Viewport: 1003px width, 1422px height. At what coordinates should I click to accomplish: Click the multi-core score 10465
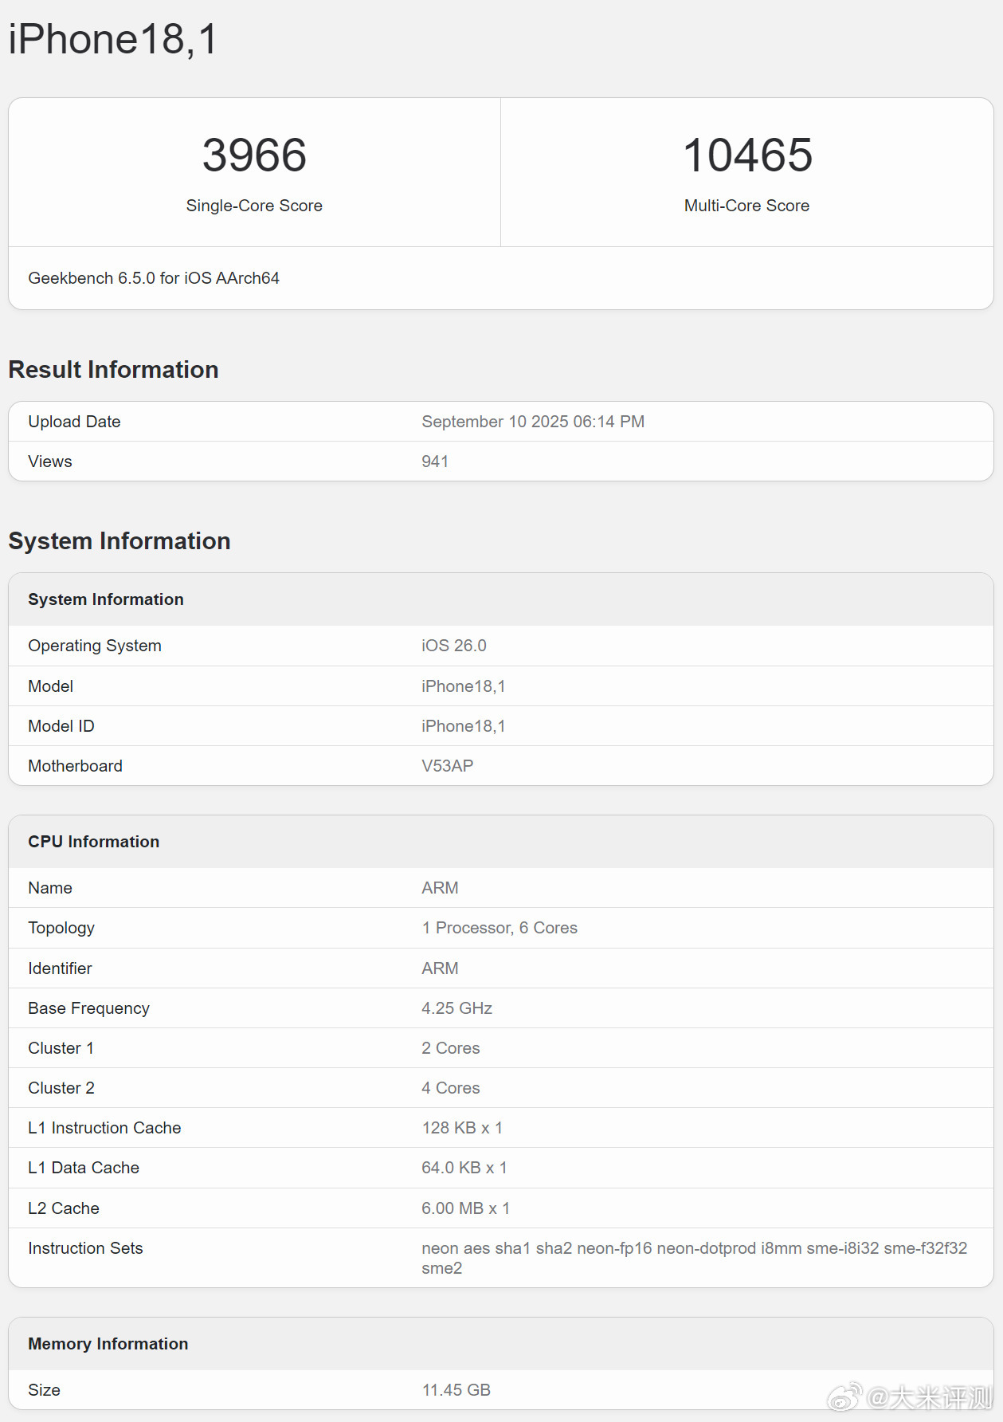pos(747,155)
